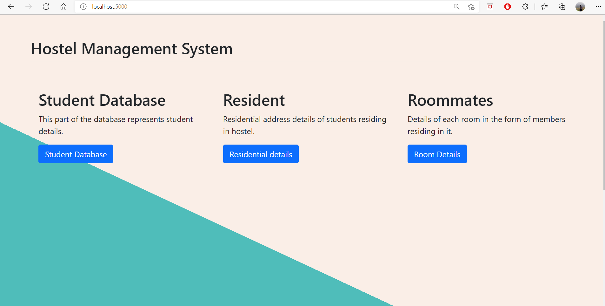Open the Residential details button
605x306 pixels.
pos(261,154)
